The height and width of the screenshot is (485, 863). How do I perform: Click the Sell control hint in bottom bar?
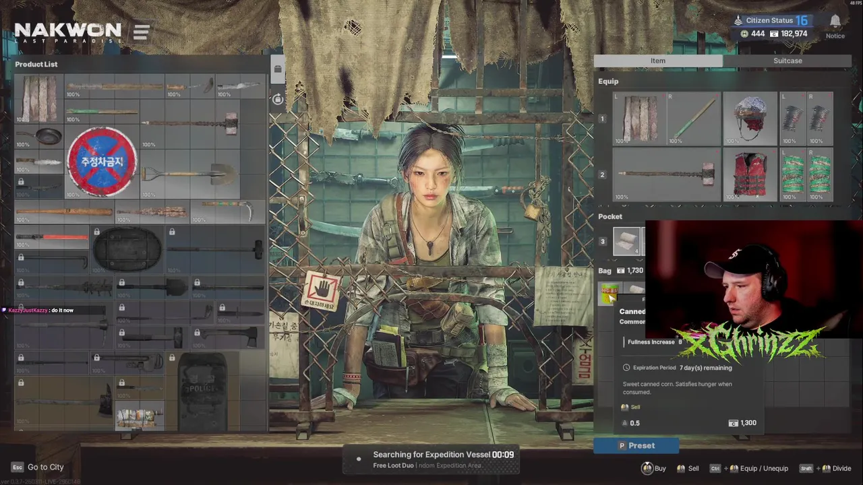tap(687, 468)
